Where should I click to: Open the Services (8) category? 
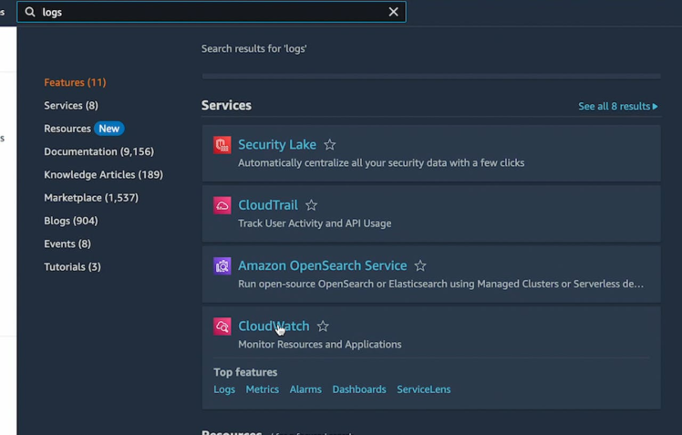[x=71, y=106]
